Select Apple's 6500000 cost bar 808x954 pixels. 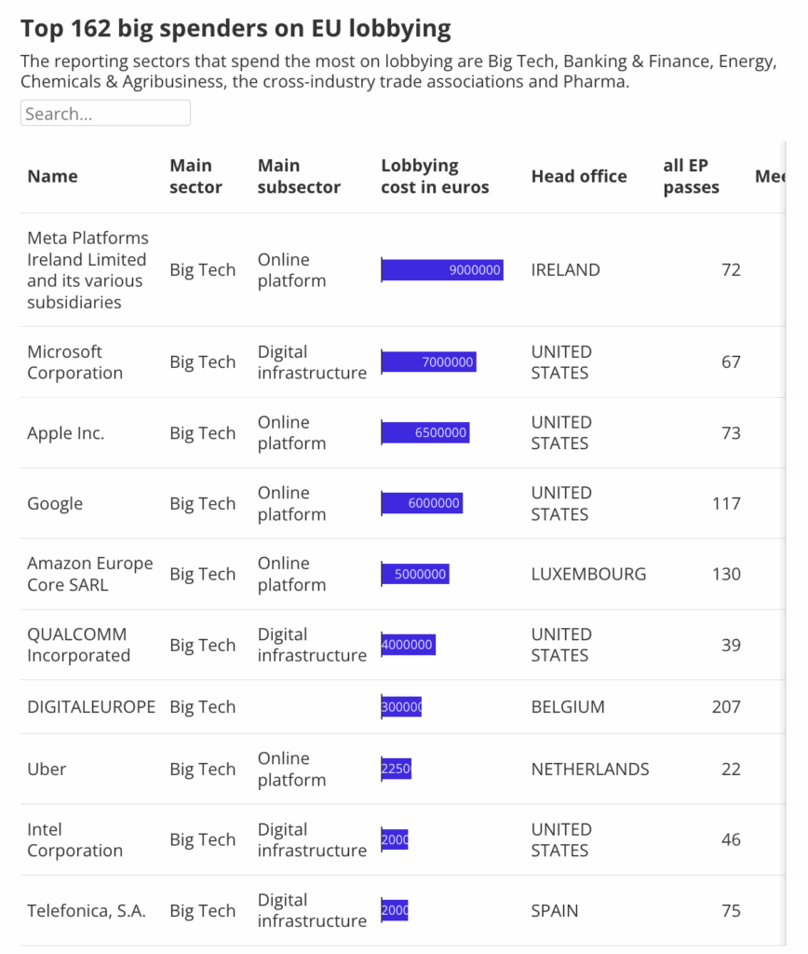tap(425, 432)
